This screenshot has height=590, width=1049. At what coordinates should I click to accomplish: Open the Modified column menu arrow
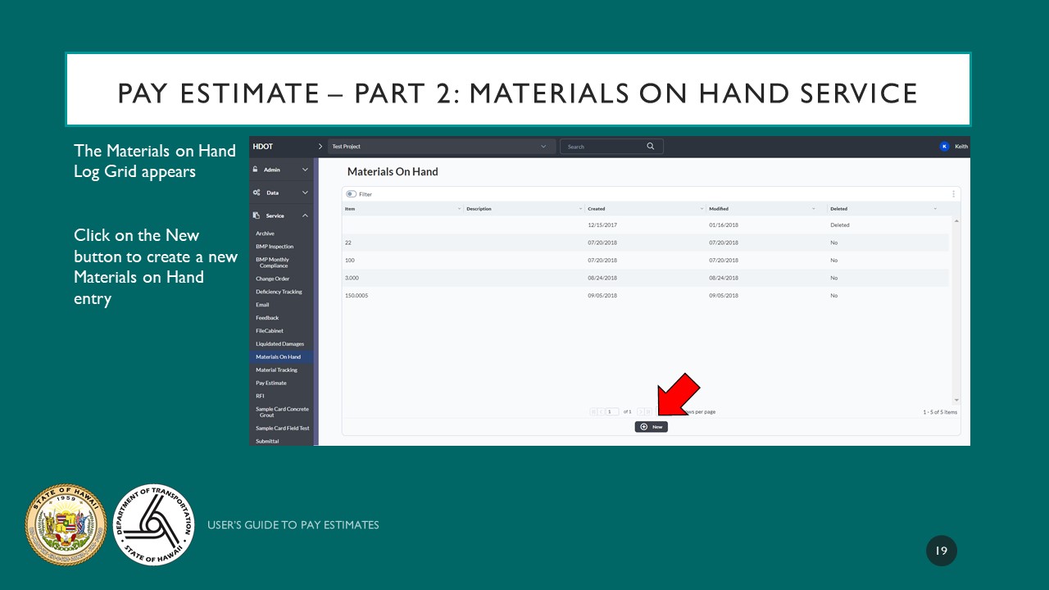(x=814, y=209)
